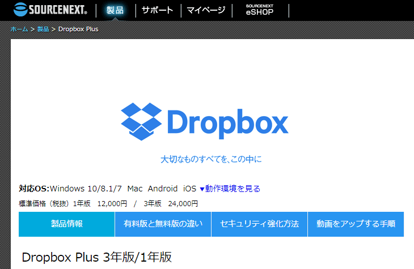Viewport: 414px width, 269px height.
Task: Follow the 製品 breadcrumb link
Action: pyautogui.click(x=43, y=29)
